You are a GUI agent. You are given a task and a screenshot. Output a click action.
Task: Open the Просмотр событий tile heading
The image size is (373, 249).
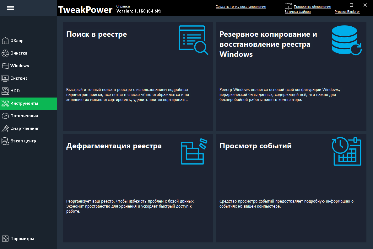(x=256, y=146)
